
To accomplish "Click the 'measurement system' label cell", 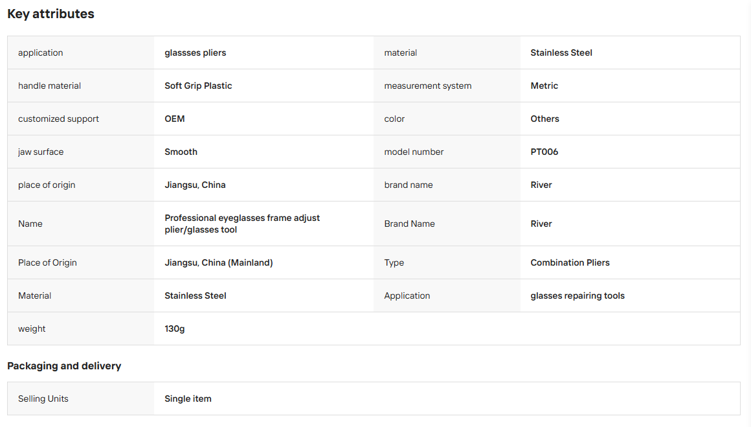I will tap(447, 86).
